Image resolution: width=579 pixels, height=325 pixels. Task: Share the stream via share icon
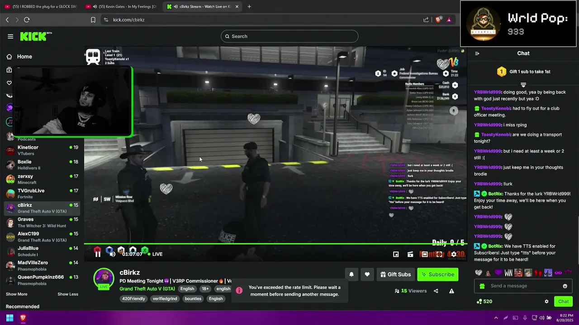436,291
